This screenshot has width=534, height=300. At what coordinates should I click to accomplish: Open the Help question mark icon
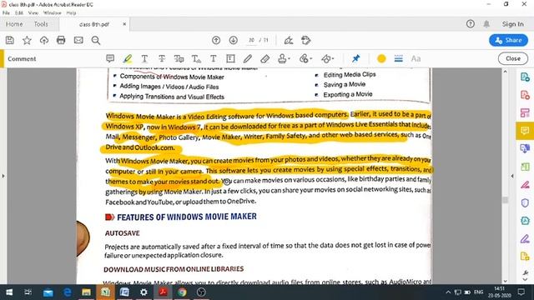point(471,24)
